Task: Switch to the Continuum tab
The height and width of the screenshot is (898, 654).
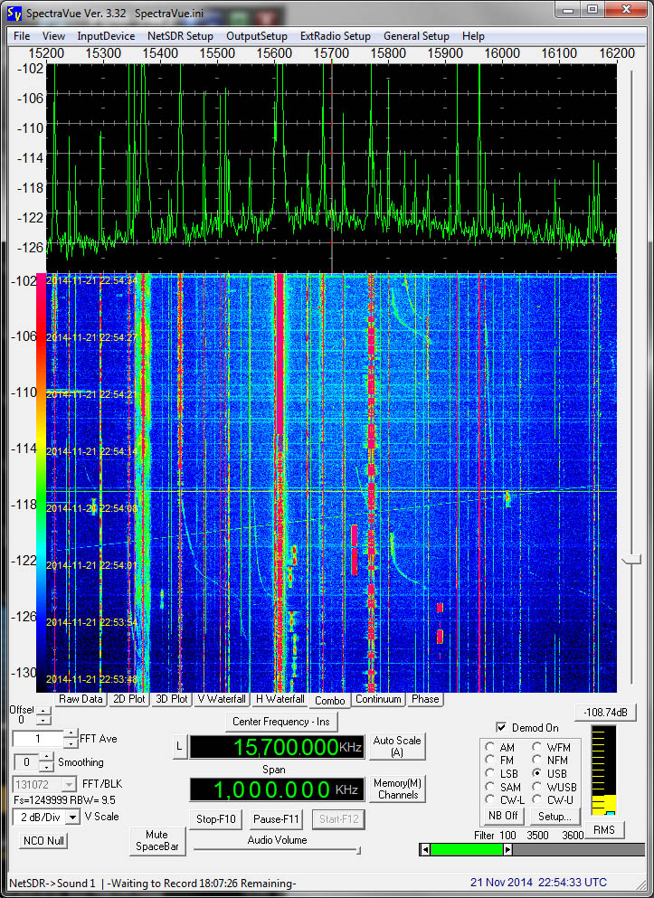Action: click(378, 699)
